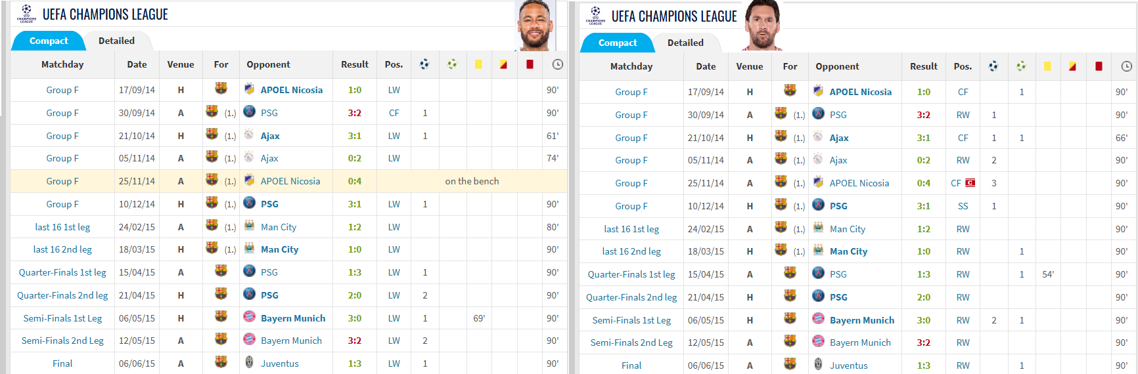Open Quarter-Finals 2nd leg link in left table

62,295
